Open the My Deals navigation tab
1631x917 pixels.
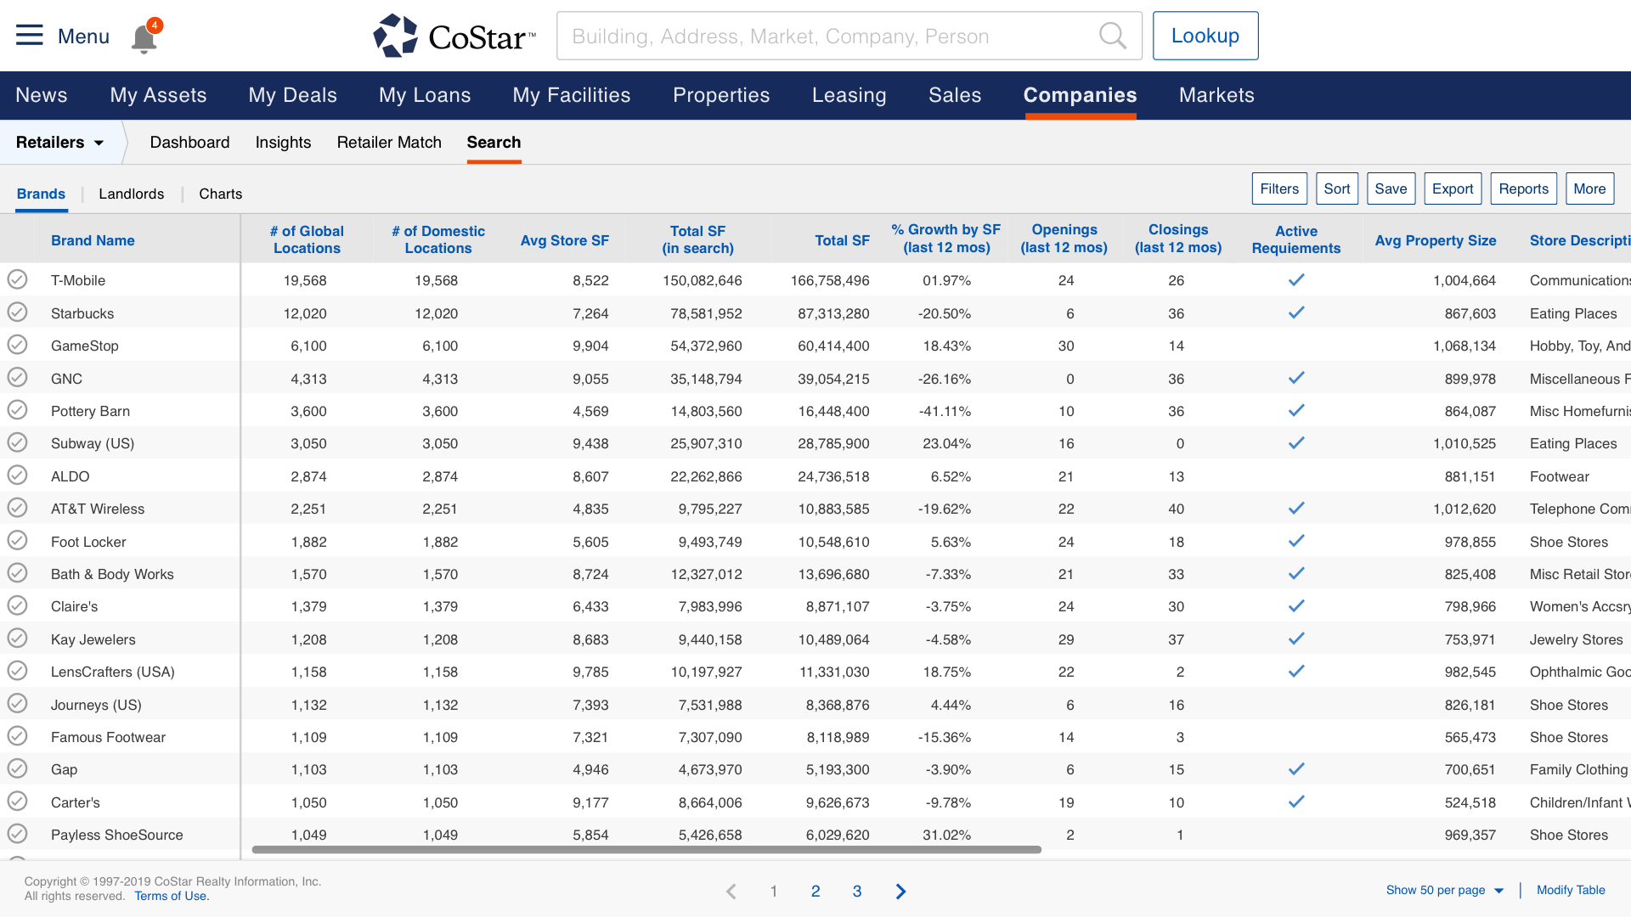coord(292,95)
